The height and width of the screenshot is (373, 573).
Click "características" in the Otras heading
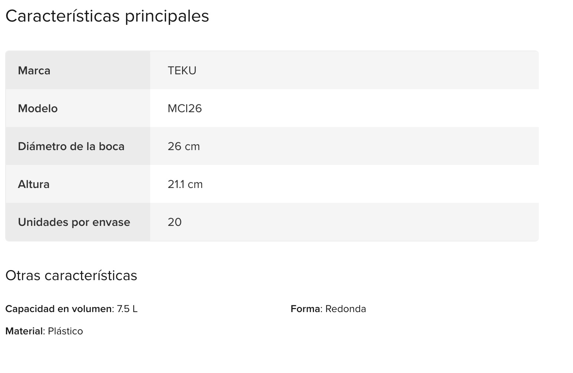coord(91,276)
